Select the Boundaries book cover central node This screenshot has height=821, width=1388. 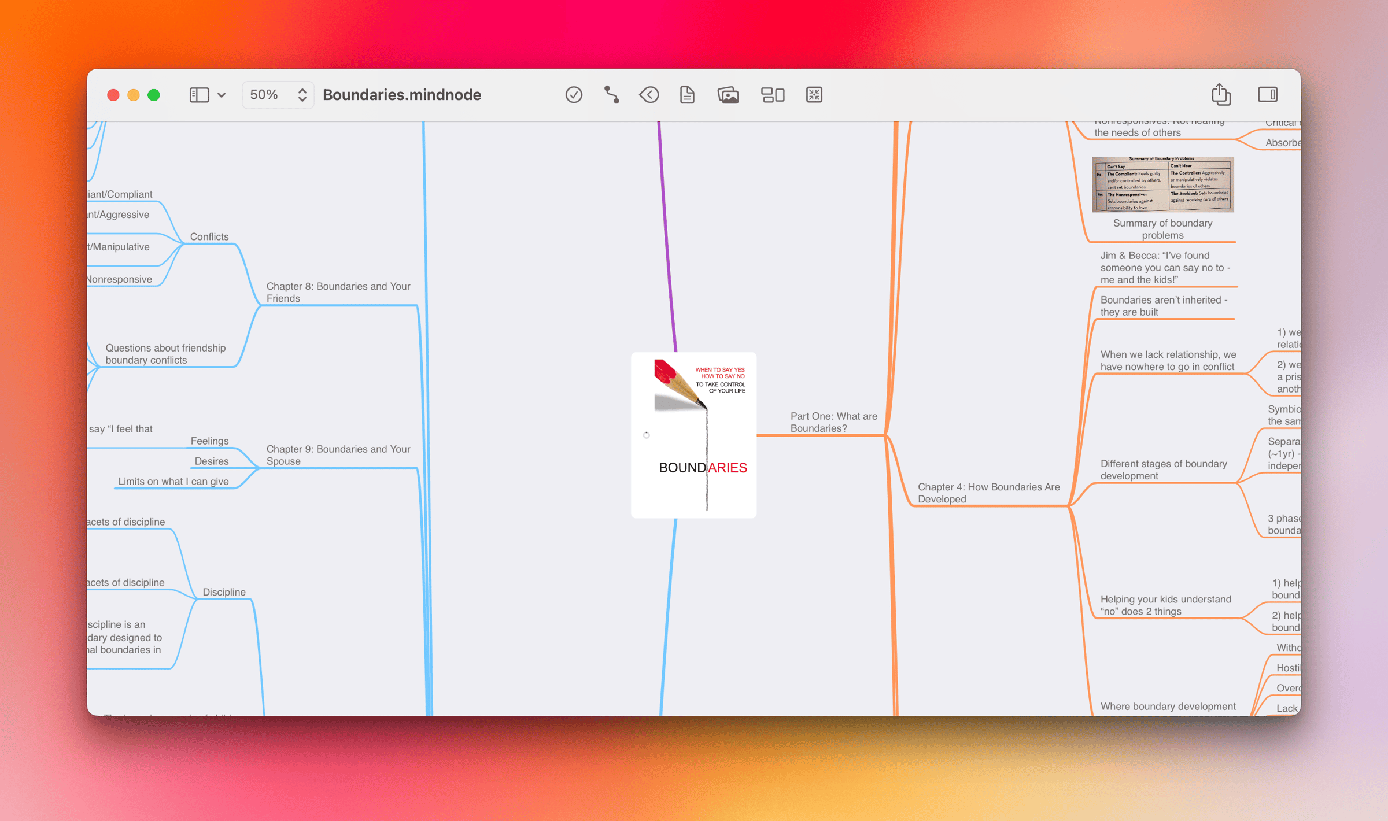coord(693,435)
